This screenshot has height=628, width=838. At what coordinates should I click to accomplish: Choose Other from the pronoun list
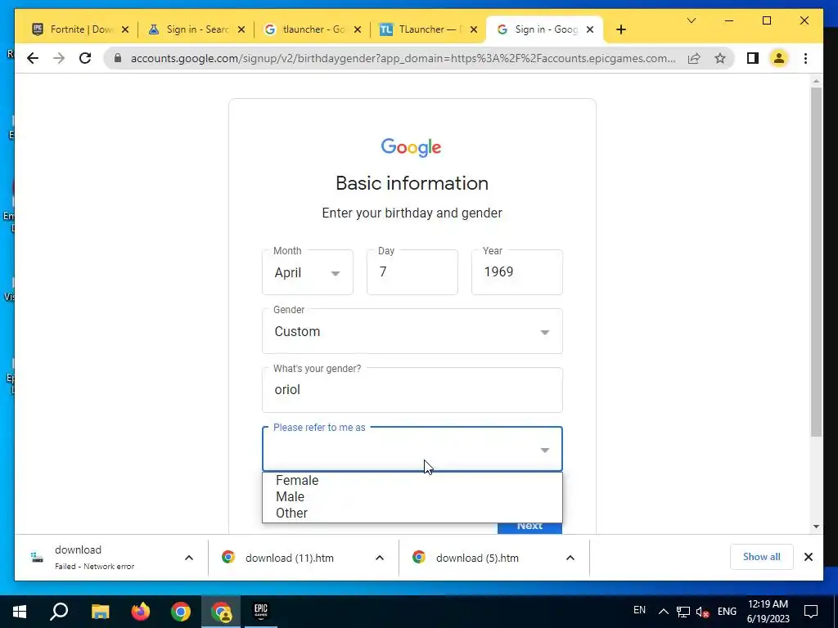point(412,514)
